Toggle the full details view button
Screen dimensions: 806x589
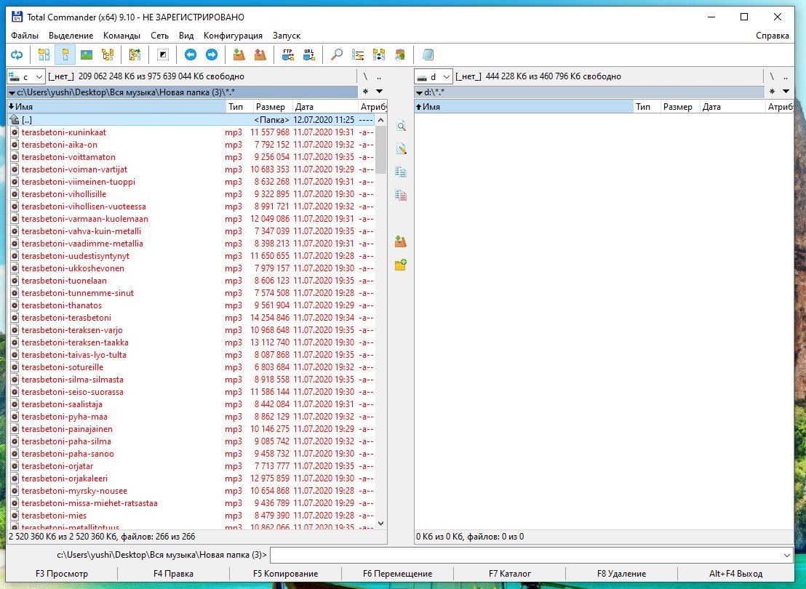pyautogui.click(x=65, y=55)
